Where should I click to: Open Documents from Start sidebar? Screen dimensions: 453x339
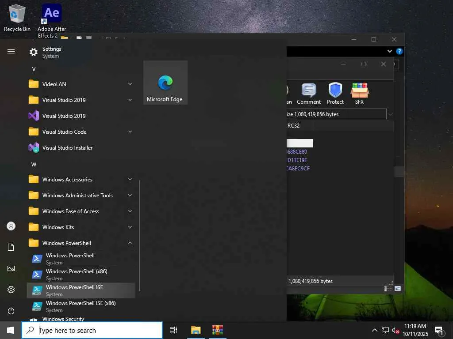(11, 247)
